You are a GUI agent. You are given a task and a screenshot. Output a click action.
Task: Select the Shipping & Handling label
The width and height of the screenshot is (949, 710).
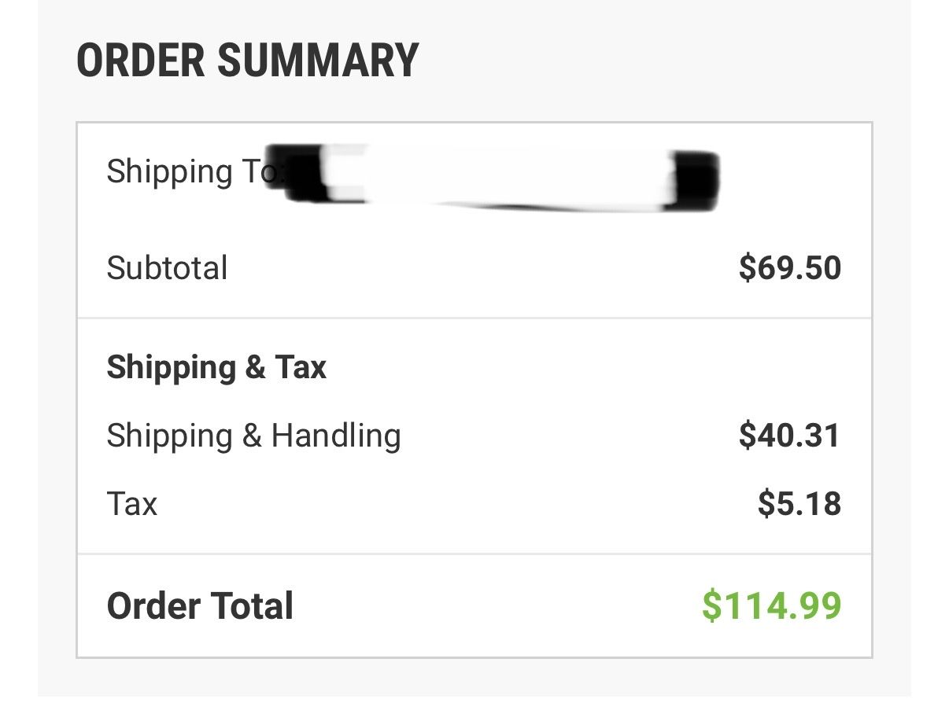[x=253, y=435]
